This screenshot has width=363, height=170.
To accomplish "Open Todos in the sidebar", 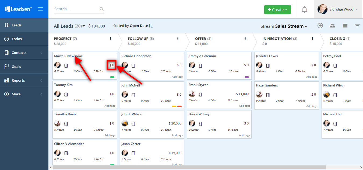I will (x=24, y=39).
